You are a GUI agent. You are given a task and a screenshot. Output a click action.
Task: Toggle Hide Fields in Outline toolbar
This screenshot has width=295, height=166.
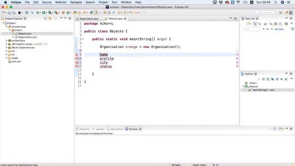tap(272, 79)
